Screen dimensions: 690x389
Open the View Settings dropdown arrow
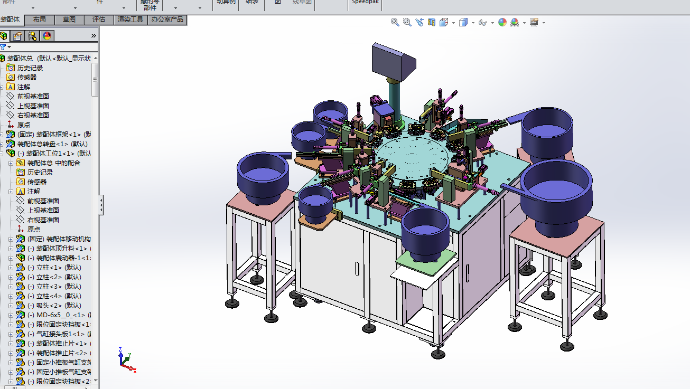click(x=544, y=23)
